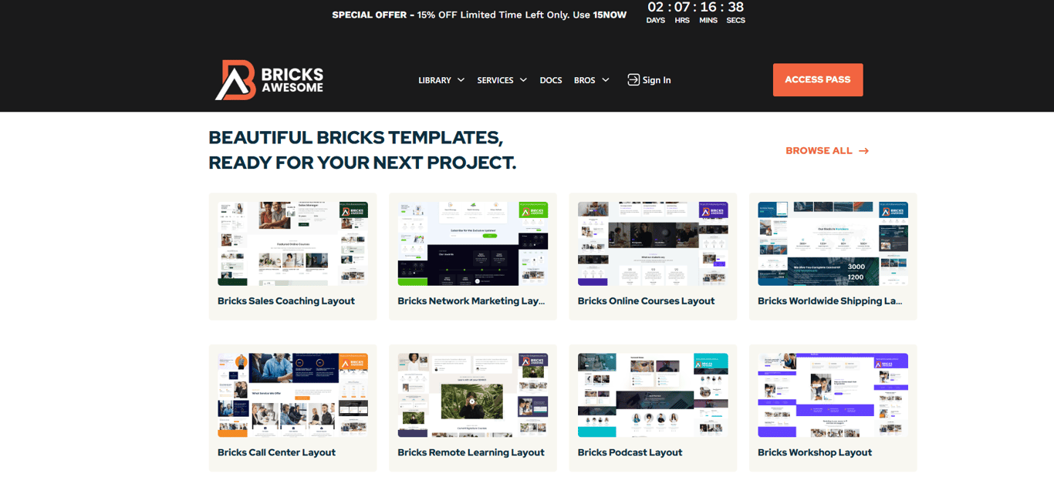Click the Special Offer 15NOW banner text

tap(479, 15)
